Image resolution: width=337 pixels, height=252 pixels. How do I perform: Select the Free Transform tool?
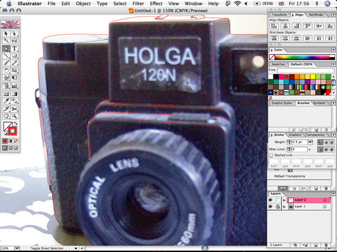click(14, 77)
